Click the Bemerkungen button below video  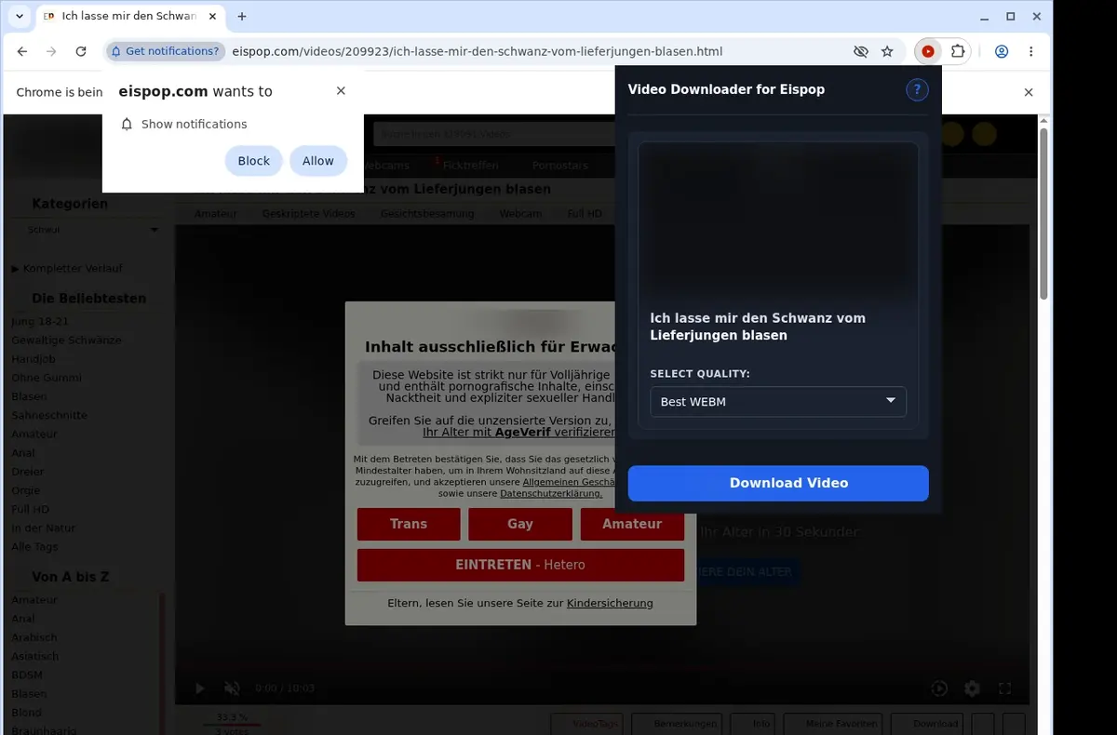(x=678, y=724)
